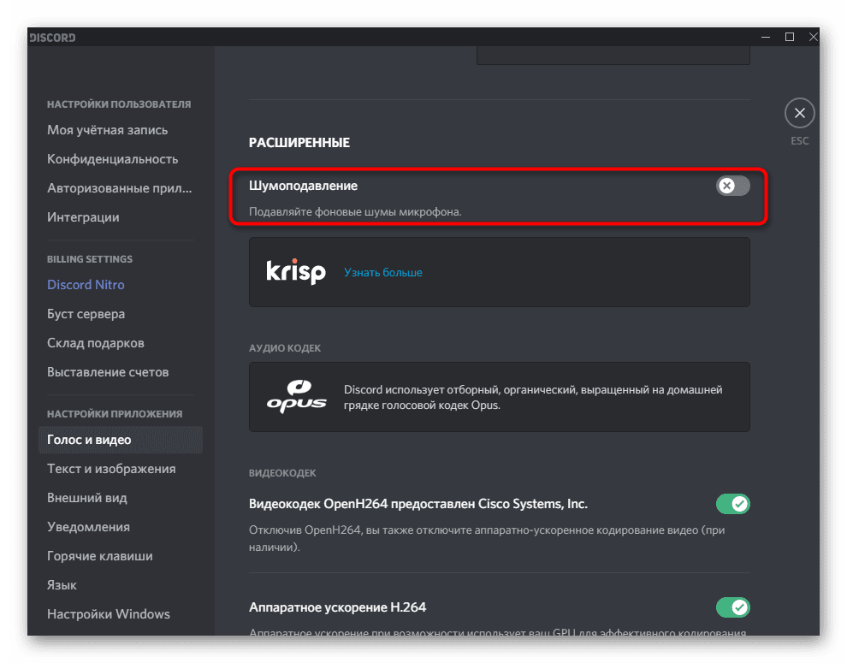Open Настройки Windows section

tap(109, 614)
